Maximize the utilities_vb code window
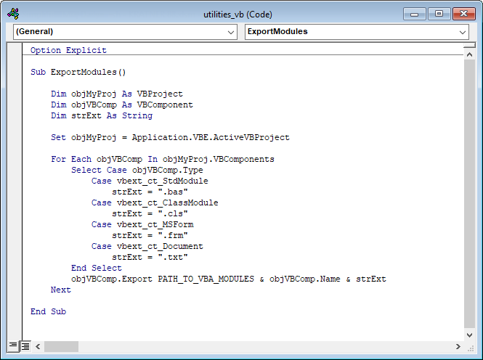The height and width of the screenshot is (360, 483). point(439,15)
